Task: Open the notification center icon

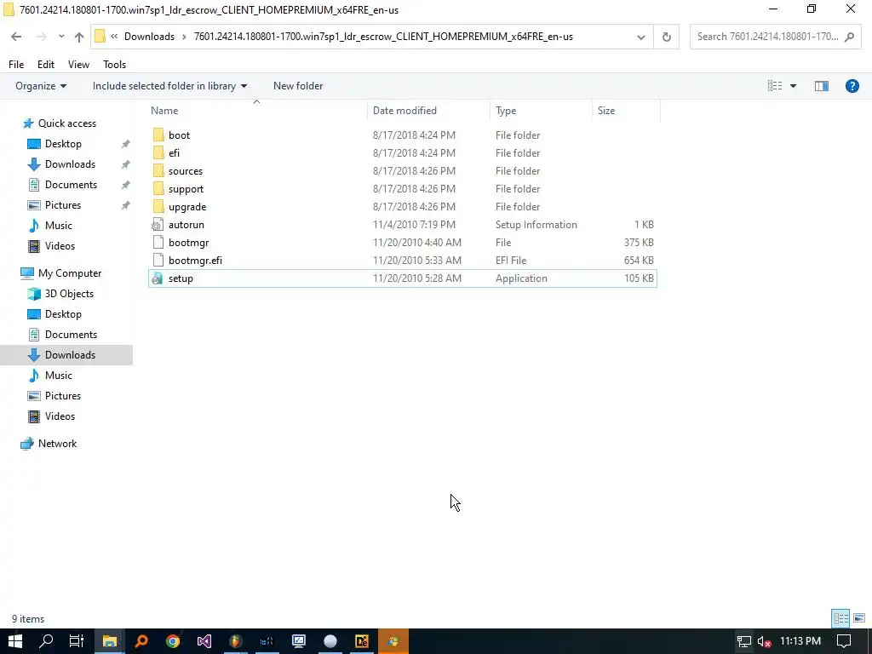Action: (x=844, y=641)
